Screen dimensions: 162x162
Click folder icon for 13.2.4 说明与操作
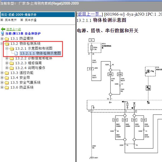12,68
